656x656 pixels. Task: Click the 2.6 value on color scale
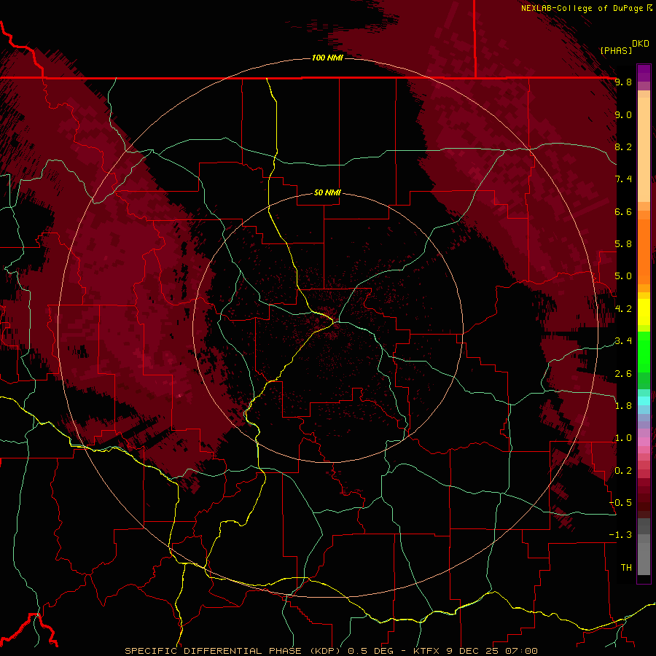pyautogui.click(x=623, y=374)
